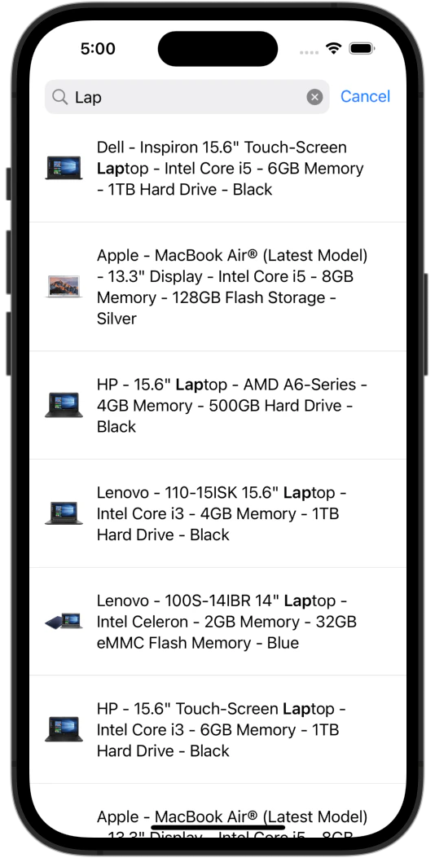Tap the partially visible MacBook Air result at bottom
Viewport: 435px width, 858px height.
pos(217,811)
